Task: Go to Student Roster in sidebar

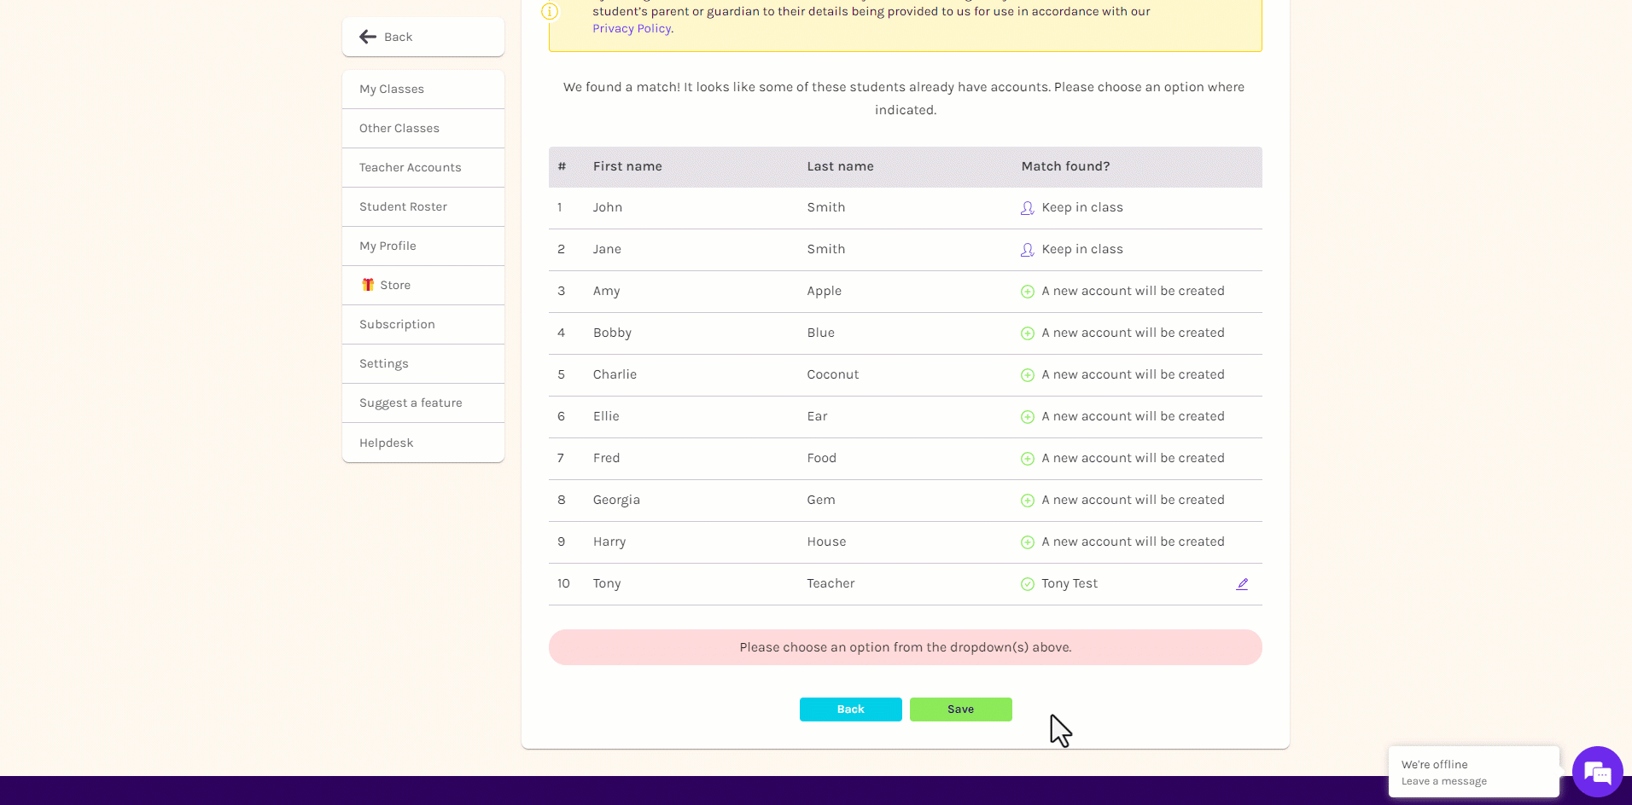Action: pos(423,207)
